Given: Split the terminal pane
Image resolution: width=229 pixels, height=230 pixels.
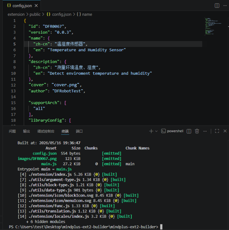Looking at the screenshot, I should point(189,131).
